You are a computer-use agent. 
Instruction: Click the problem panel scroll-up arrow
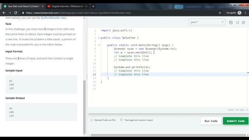tap(84, 18)
